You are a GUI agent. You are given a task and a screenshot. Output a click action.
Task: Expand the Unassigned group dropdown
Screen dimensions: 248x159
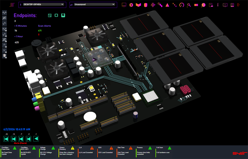click(x=94, y=4)
